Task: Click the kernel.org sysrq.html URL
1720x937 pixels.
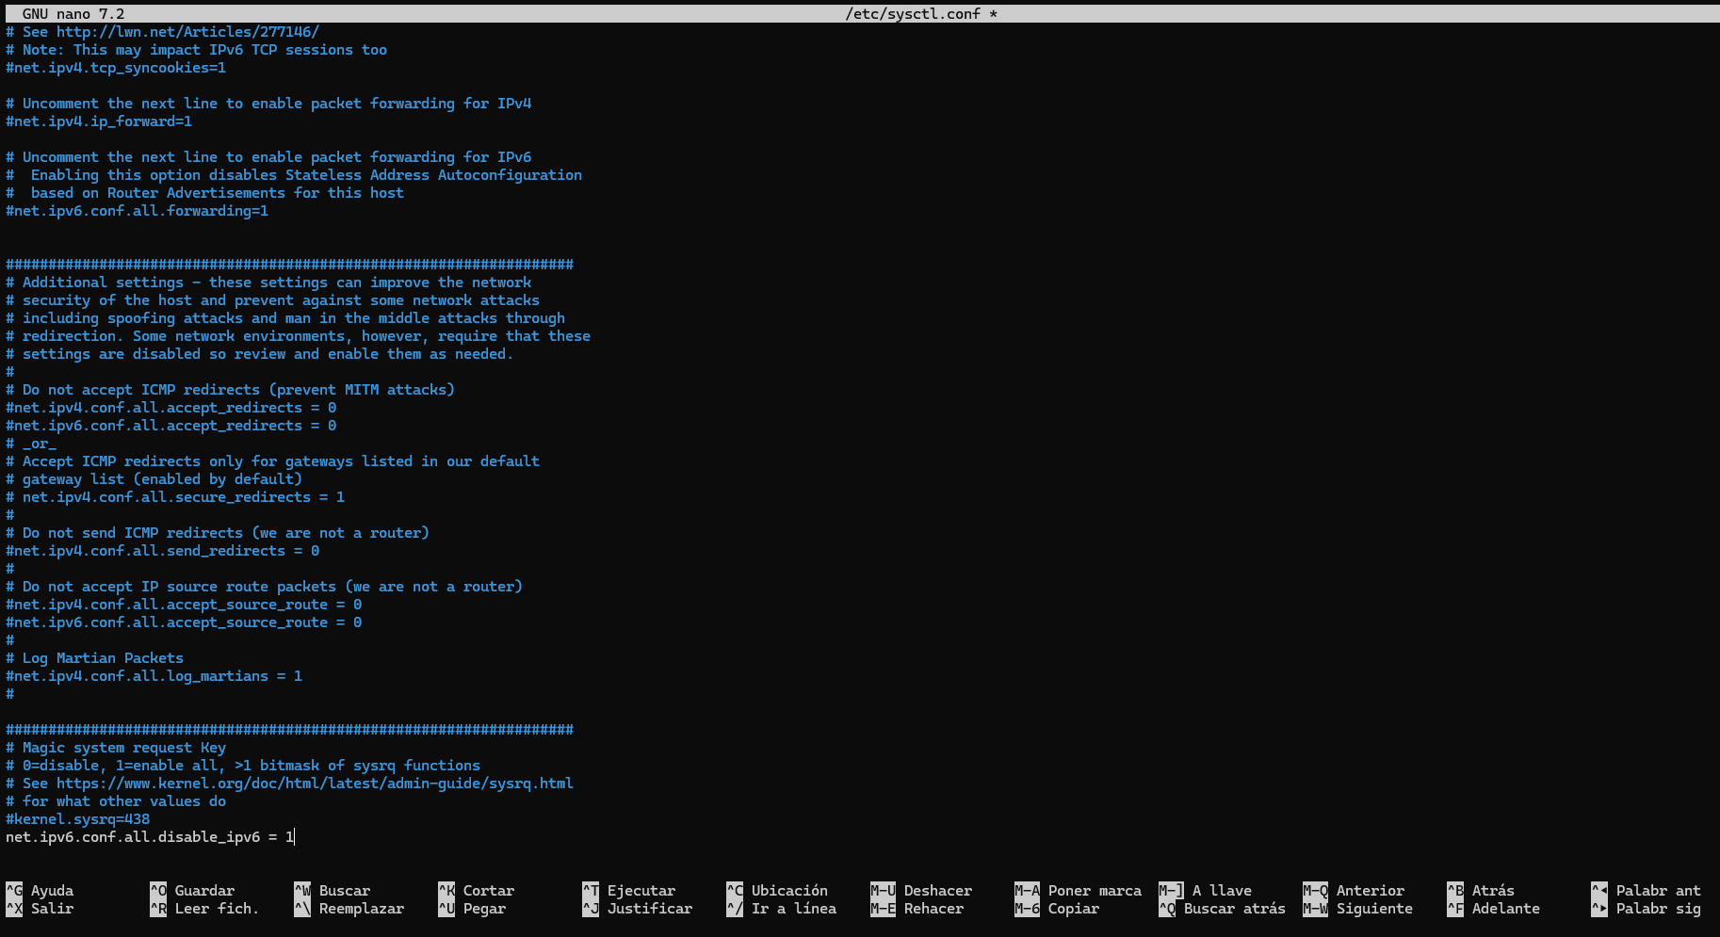Action: 315,783
